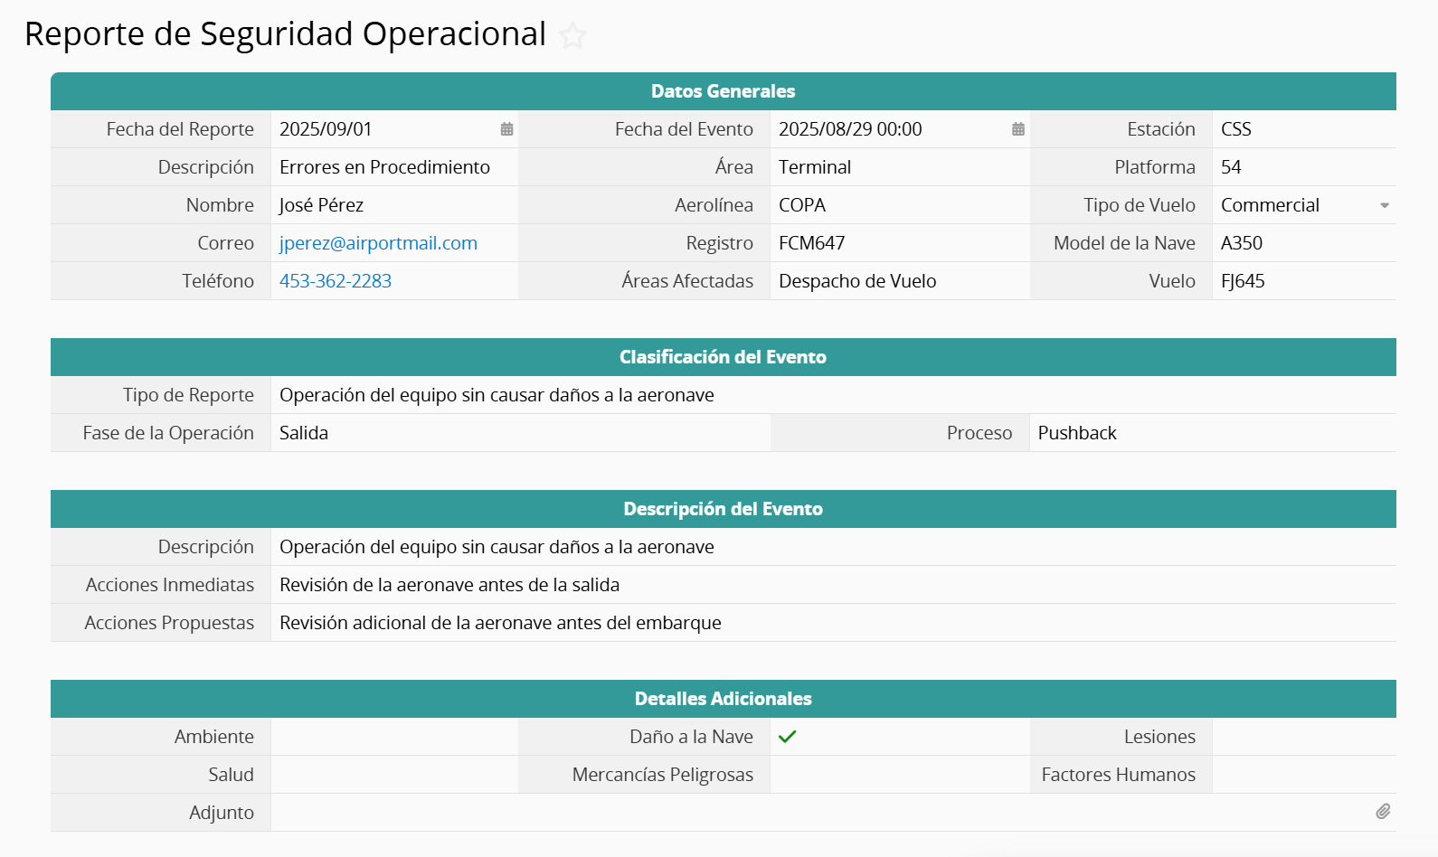Select the Fase de la Operación Salida field
Image resolution: width=1438 pixels, height=857 pixels.
520,433
